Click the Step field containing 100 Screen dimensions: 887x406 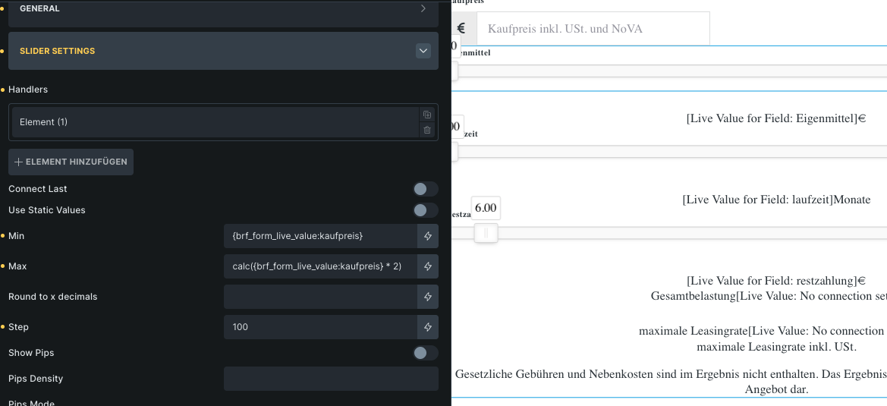click(319, 327)
